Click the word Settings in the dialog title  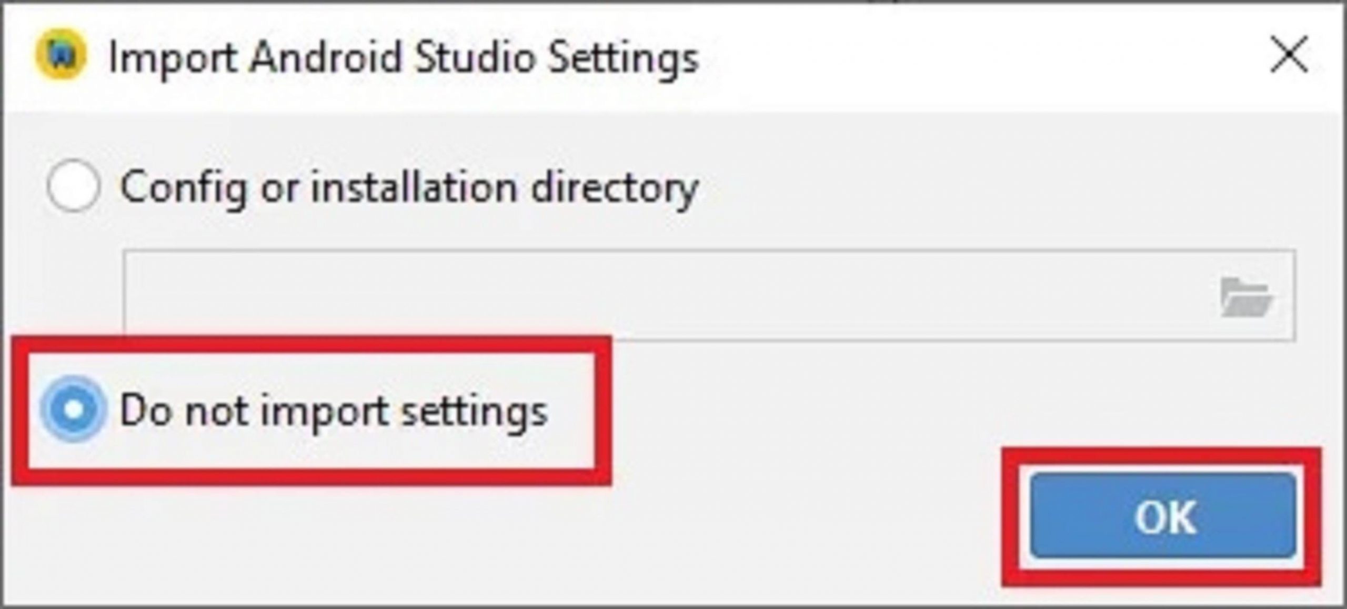click(623, 58)
